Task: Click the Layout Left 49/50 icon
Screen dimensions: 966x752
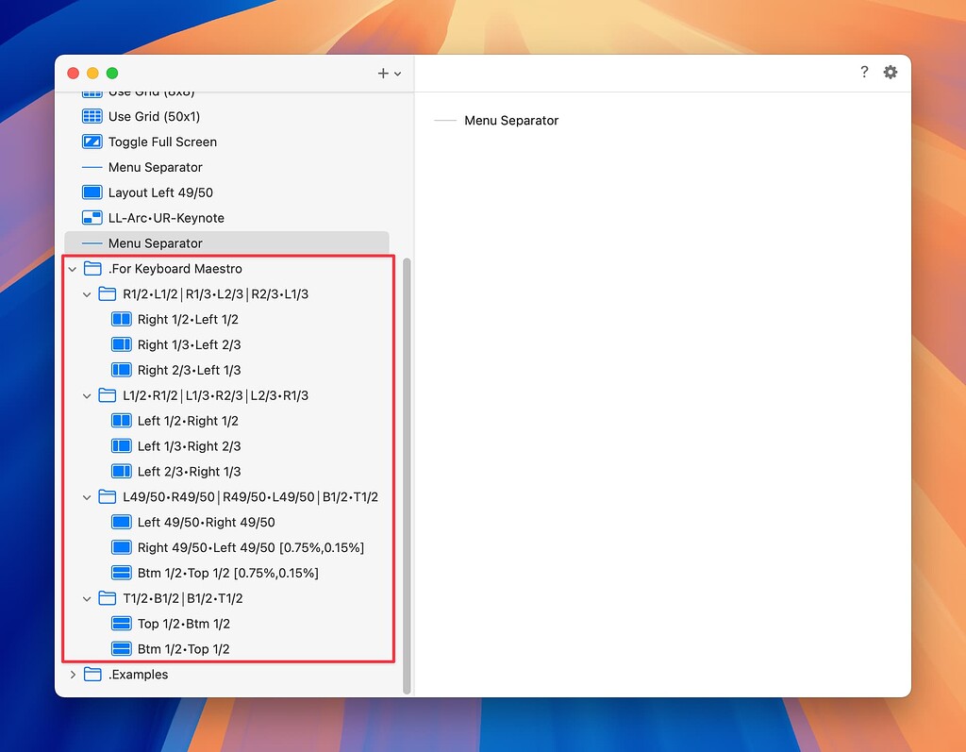Action: (x=92, y=192)
